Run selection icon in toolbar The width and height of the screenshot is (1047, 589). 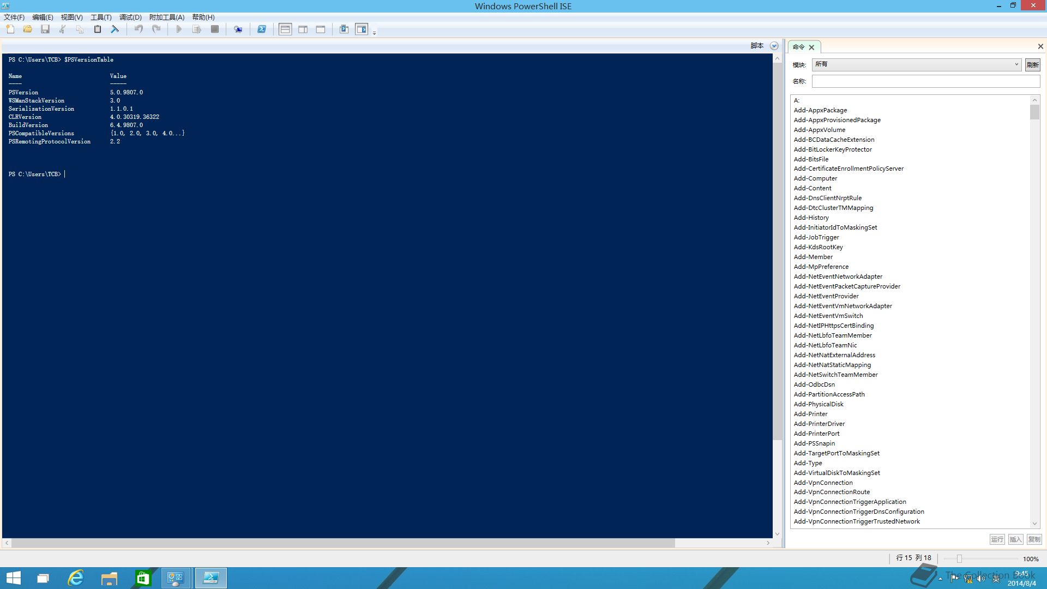pyautogui.click(x=197, y=29)
